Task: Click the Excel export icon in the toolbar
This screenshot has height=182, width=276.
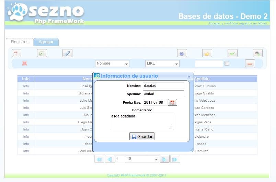Action: coord(42,53)
